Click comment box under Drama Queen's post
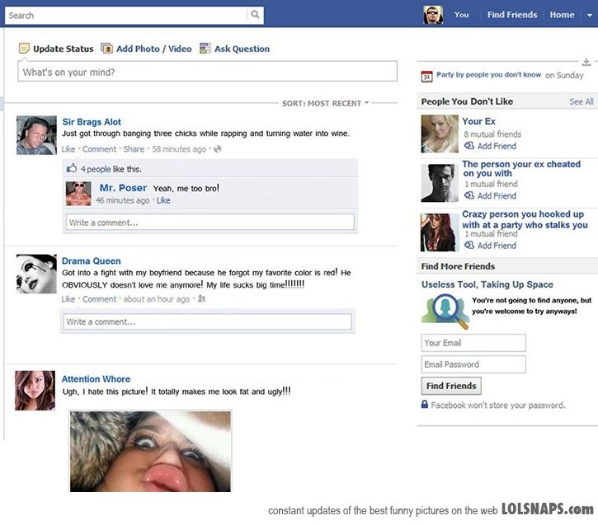This screenshot has width=598, height=525. click(208, 321)
